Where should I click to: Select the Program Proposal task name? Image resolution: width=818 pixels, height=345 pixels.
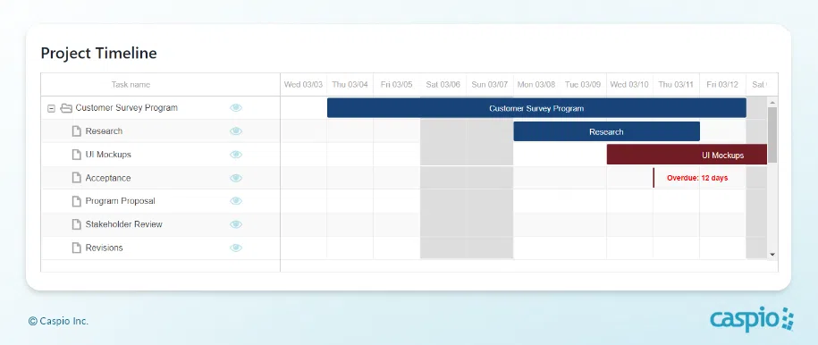pyautogui.click(x=120, y=201)
